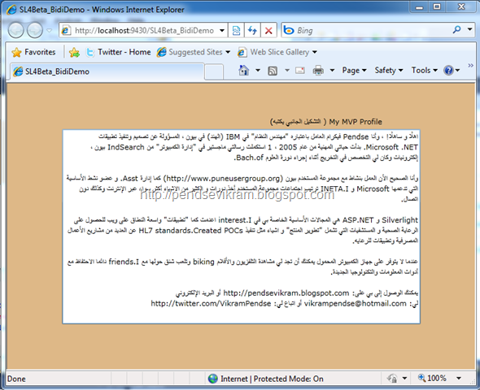Click the http://twitter.com/VikramPendse text
This screenshot has height=390, width=480.
point(211,304)
